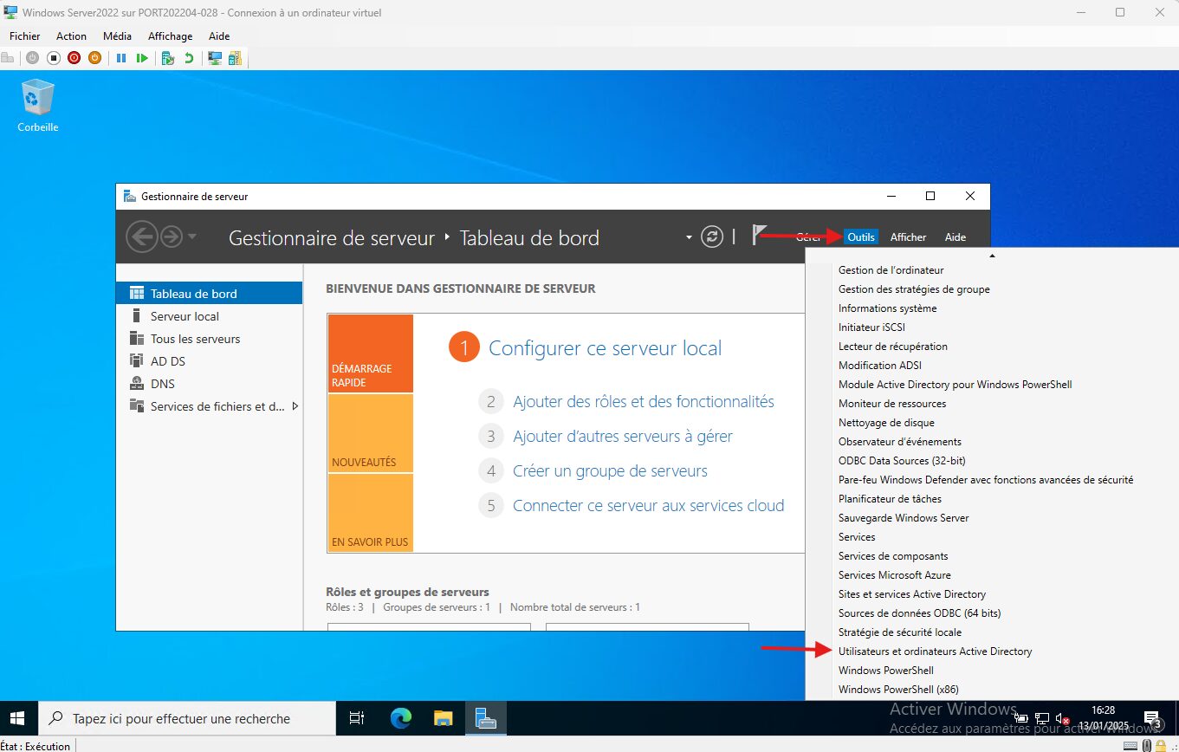The width and height of the screenshot is (1179, 752).
Task: Click the Server Manager back arrow
Action: point(142,237)
